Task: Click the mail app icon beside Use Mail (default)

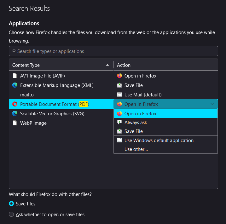Action: coord(119,95)
